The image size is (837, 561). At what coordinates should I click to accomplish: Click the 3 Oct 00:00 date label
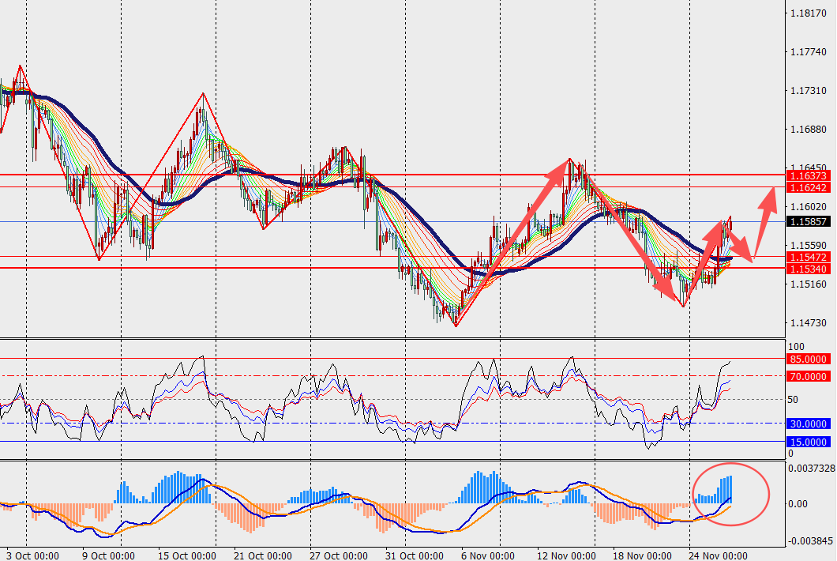pos(32,555)
